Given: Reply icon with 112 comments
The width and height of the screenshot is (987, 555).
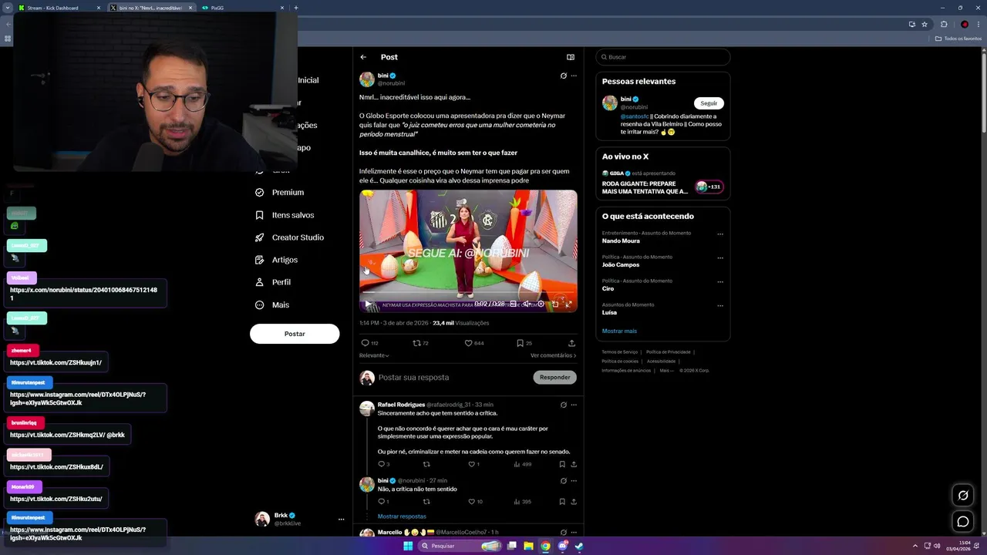Looking at the screenshot, I should (369, 343).
